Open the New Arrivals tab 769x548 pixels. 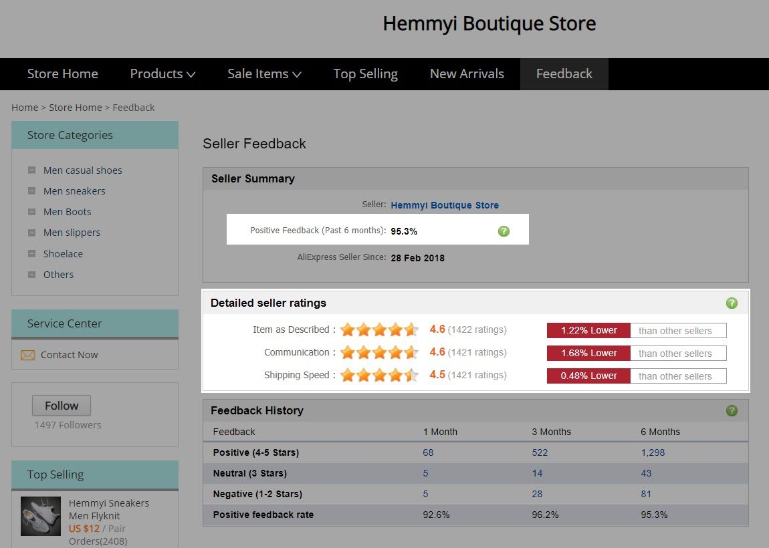tap(467, 74)
